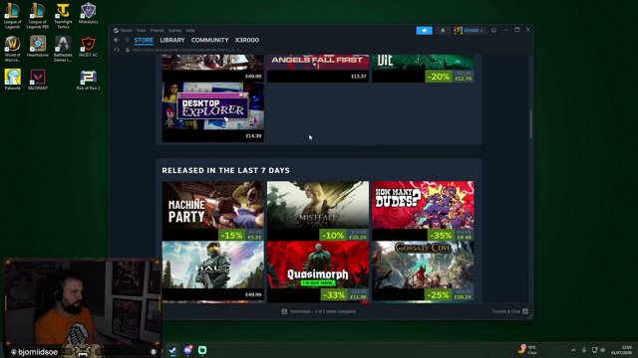Click the -20% discounted game tile
Image resolution: width=638 pixels, height=358 pixels.
[x=423, y=68]
